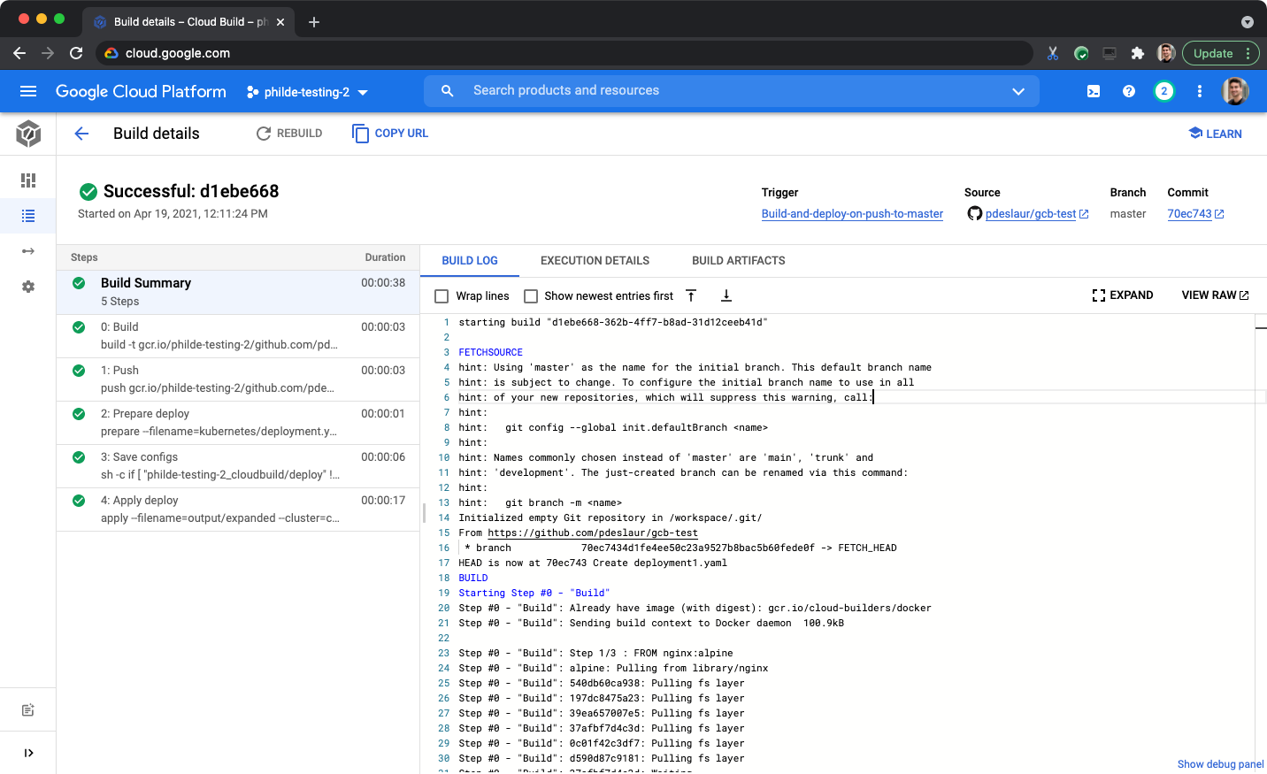This screenshot has width=1267, height=774.
Task: Open the Google account avatar in header
Action: point(1235,91)
